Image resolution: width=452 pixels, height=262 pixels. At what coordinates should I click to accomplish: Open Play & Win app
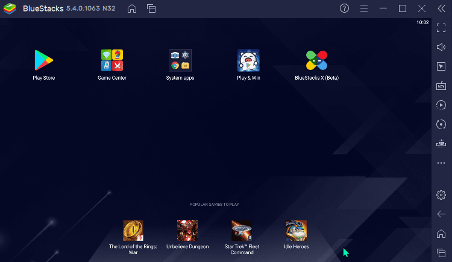(248, 60)
